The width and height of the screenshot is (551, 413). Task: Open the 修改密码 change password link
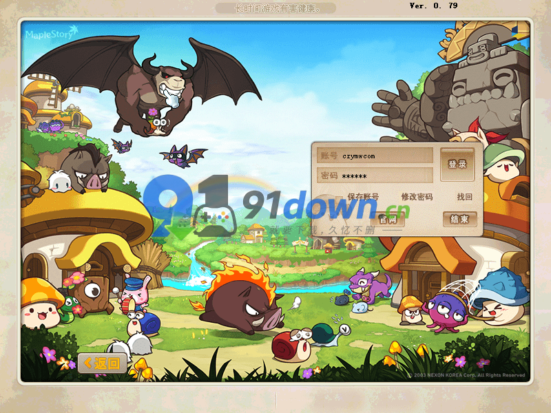[x=417, y=197]
